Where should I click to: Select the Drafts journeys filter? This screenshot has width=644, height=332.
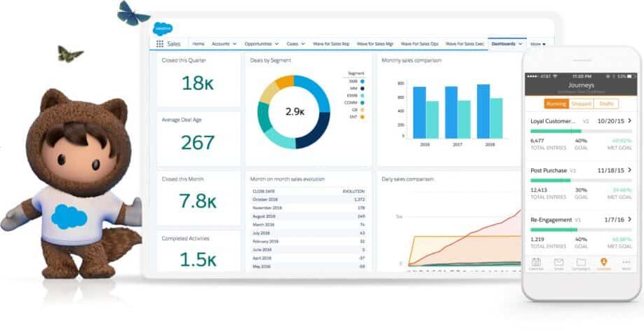click(x=606, y=104)
